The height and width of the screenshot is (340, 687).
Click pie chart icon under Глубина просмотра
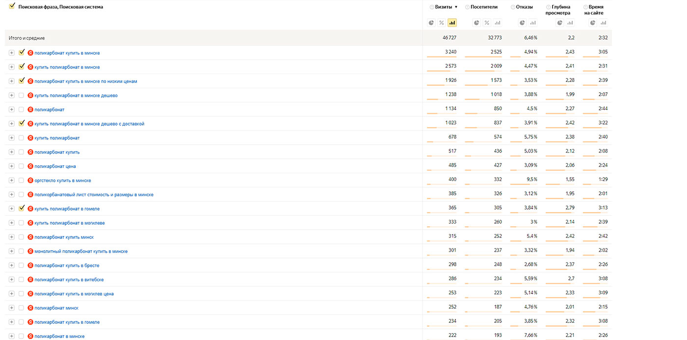[x=560, y=23]
